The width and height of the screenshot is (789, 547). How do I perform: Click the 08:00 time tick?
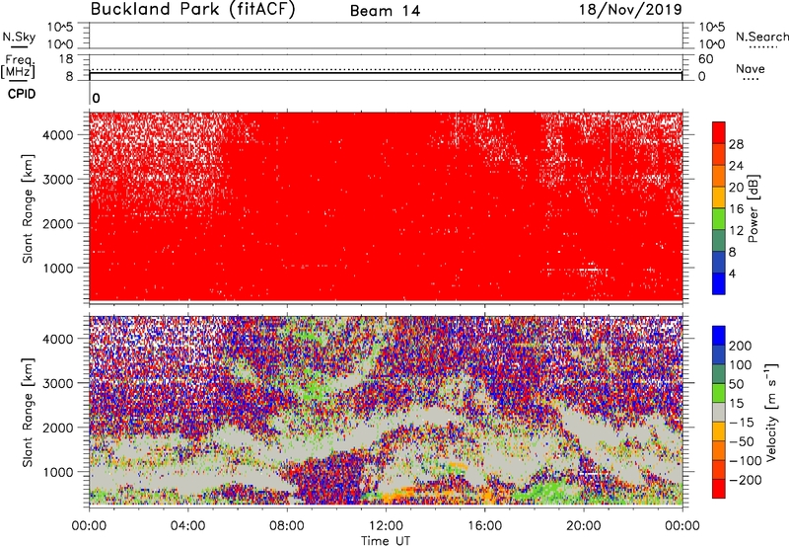[287, 526]
